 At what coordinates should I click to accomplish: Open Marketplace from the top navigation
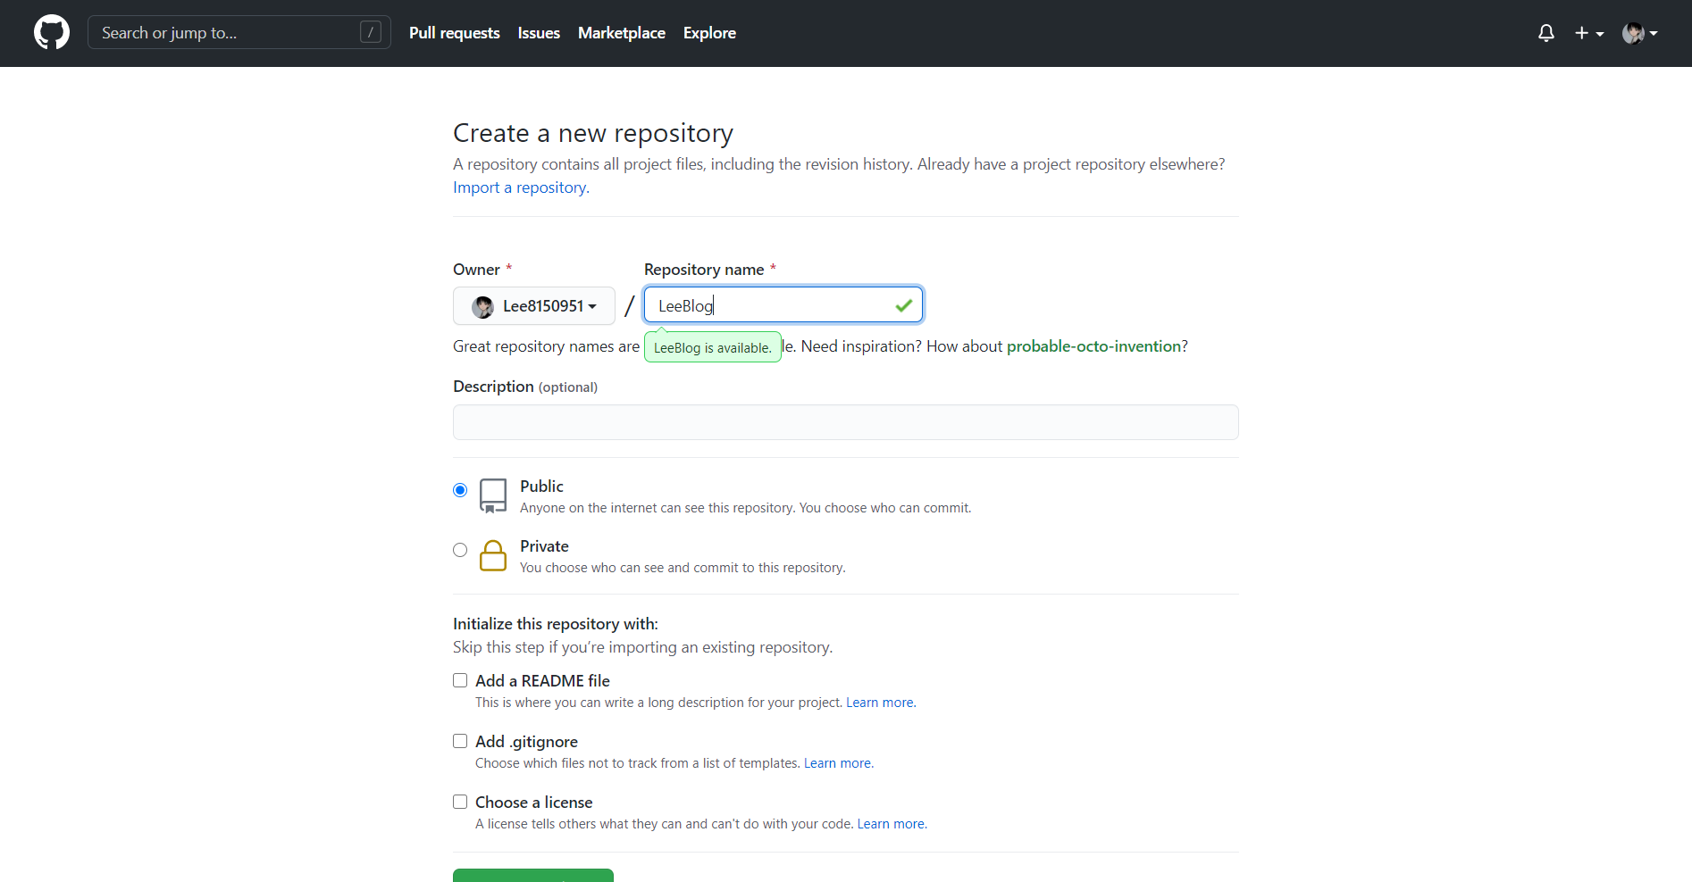[x=621, y=33]
